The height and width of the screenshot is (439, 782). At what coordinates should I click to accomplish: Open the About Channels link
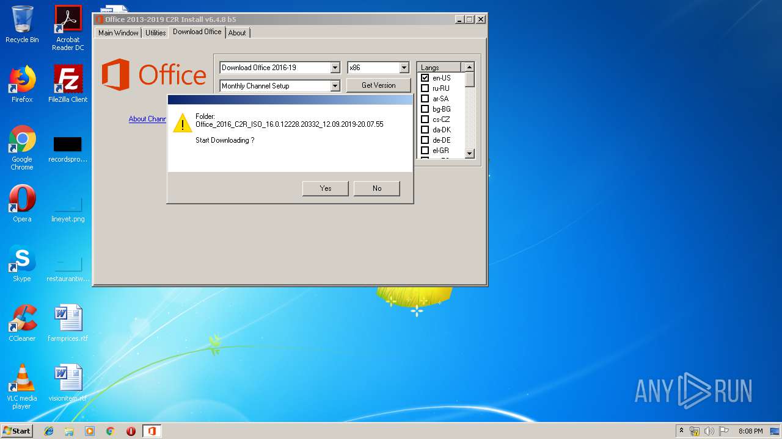point(148,119)
